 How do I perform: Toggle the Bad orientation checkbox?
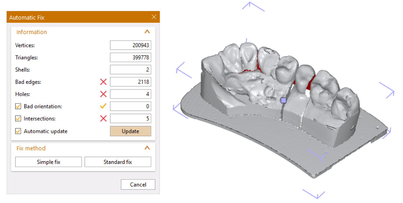18,107
